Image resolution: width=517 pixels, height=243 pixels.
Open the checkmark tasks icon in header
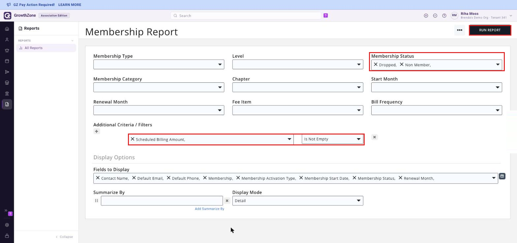435,15
